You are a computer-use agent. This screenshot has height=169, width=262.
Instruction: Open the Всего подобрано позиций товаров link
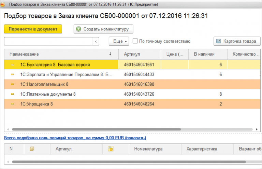pyautogui.click(x=75, y=138)
